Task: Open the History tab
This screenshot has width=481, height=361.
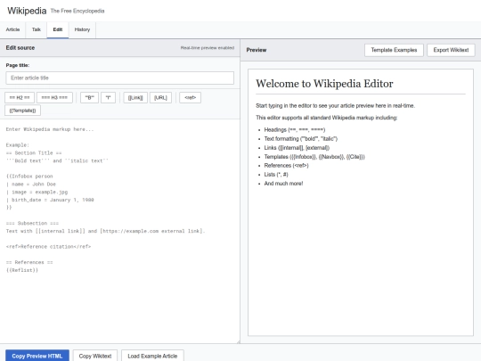Action: click(x=82, y=29)
